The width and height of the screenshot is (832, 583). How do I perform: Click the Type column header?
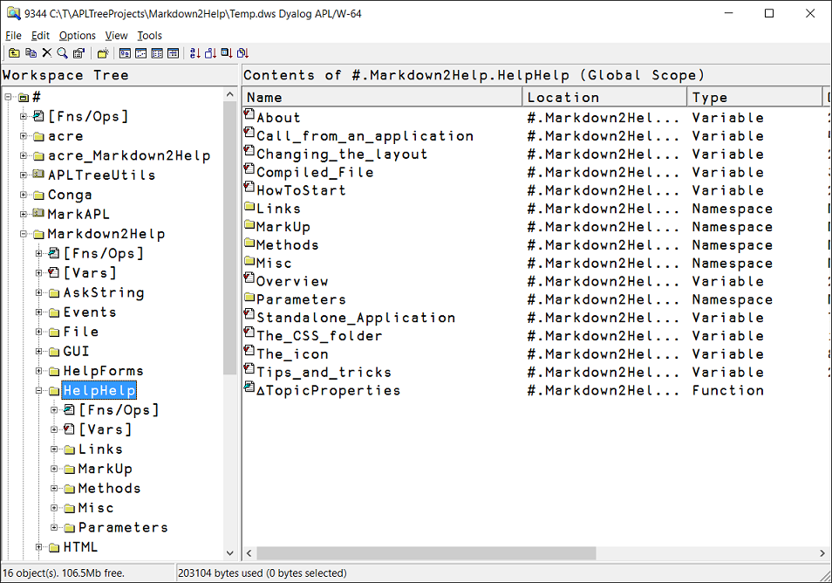tap(754, 97)
